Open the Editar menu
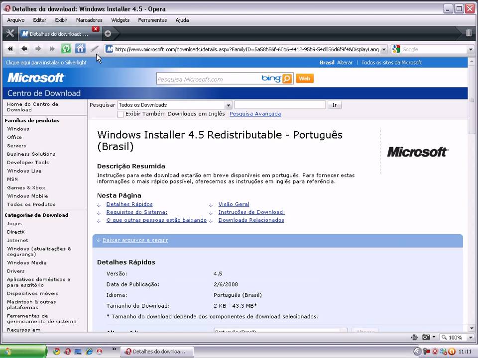This screenshot has height=358, width=478. pyautogui.click(x=40, y=20)
